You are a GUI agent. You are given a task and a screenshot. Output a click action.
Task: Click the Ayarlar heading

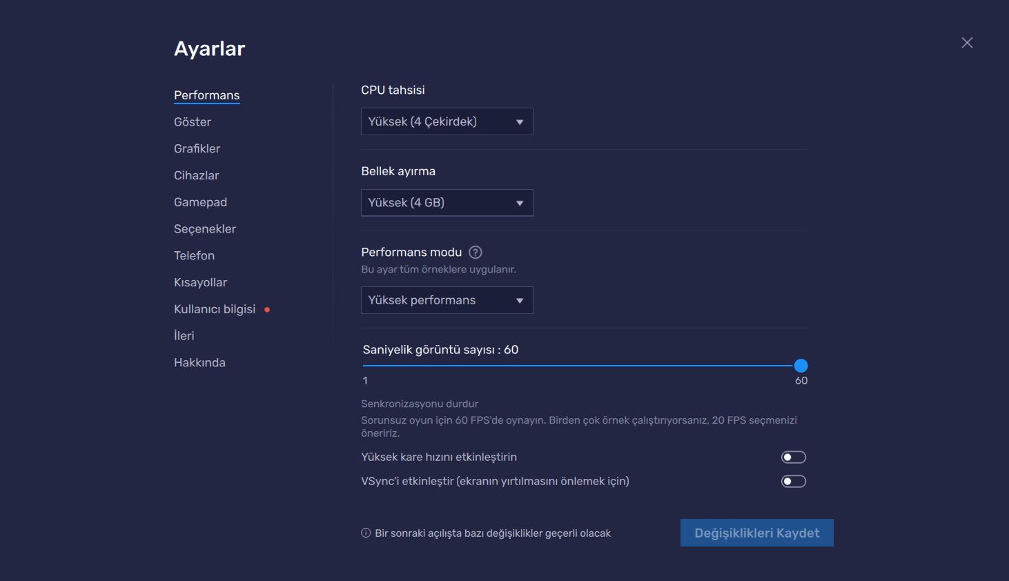209,49
